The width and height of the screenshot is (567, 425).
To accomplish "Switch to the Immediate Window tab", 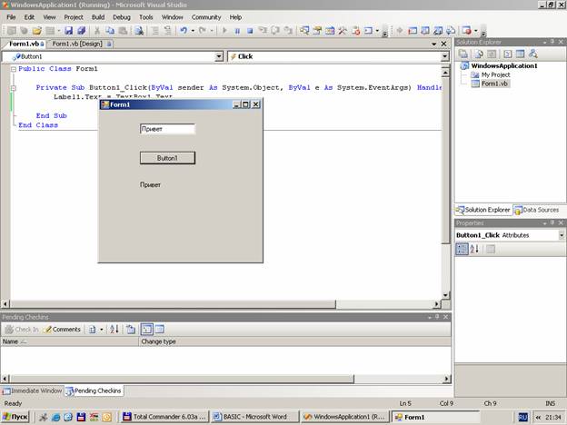I will pos(33,390).
